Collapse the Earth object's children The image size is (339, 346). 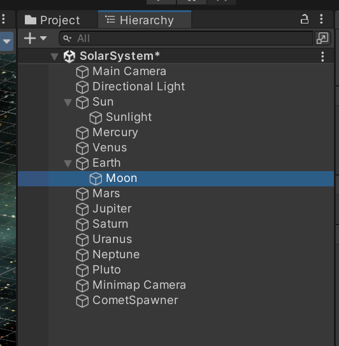point(68,163)
